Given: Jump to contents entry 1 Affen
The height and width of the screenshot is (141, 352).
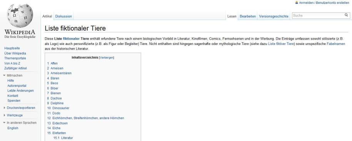Looking at the screenshot, I should point(52,63).
